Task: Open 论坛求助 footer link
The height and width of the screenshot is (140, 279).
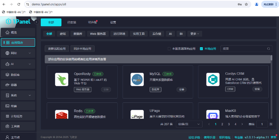Action: tap(194, 137)
